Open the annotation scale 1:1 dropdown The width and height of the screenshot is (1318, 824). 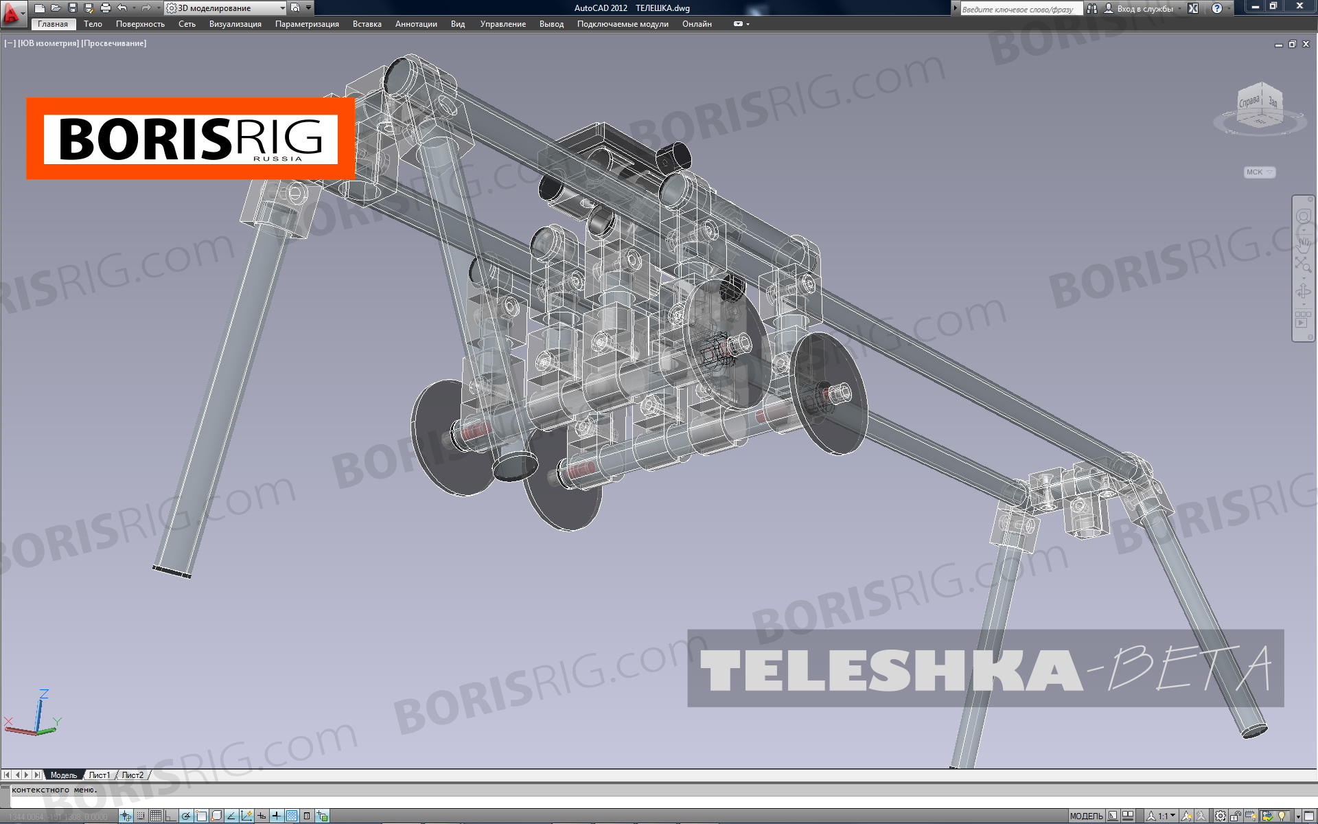[x=1161, y=816]
